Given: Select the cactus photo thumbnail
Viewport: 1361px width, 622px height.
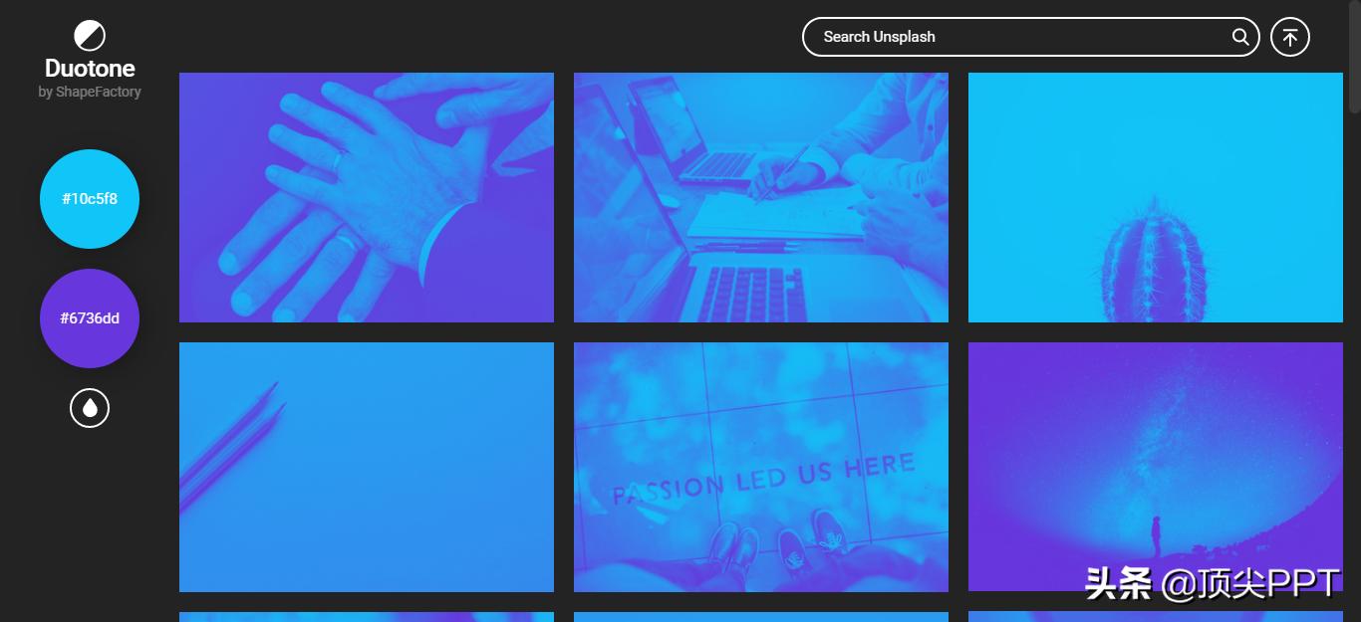Looking at the screenshot, I should pos(1156,197).
